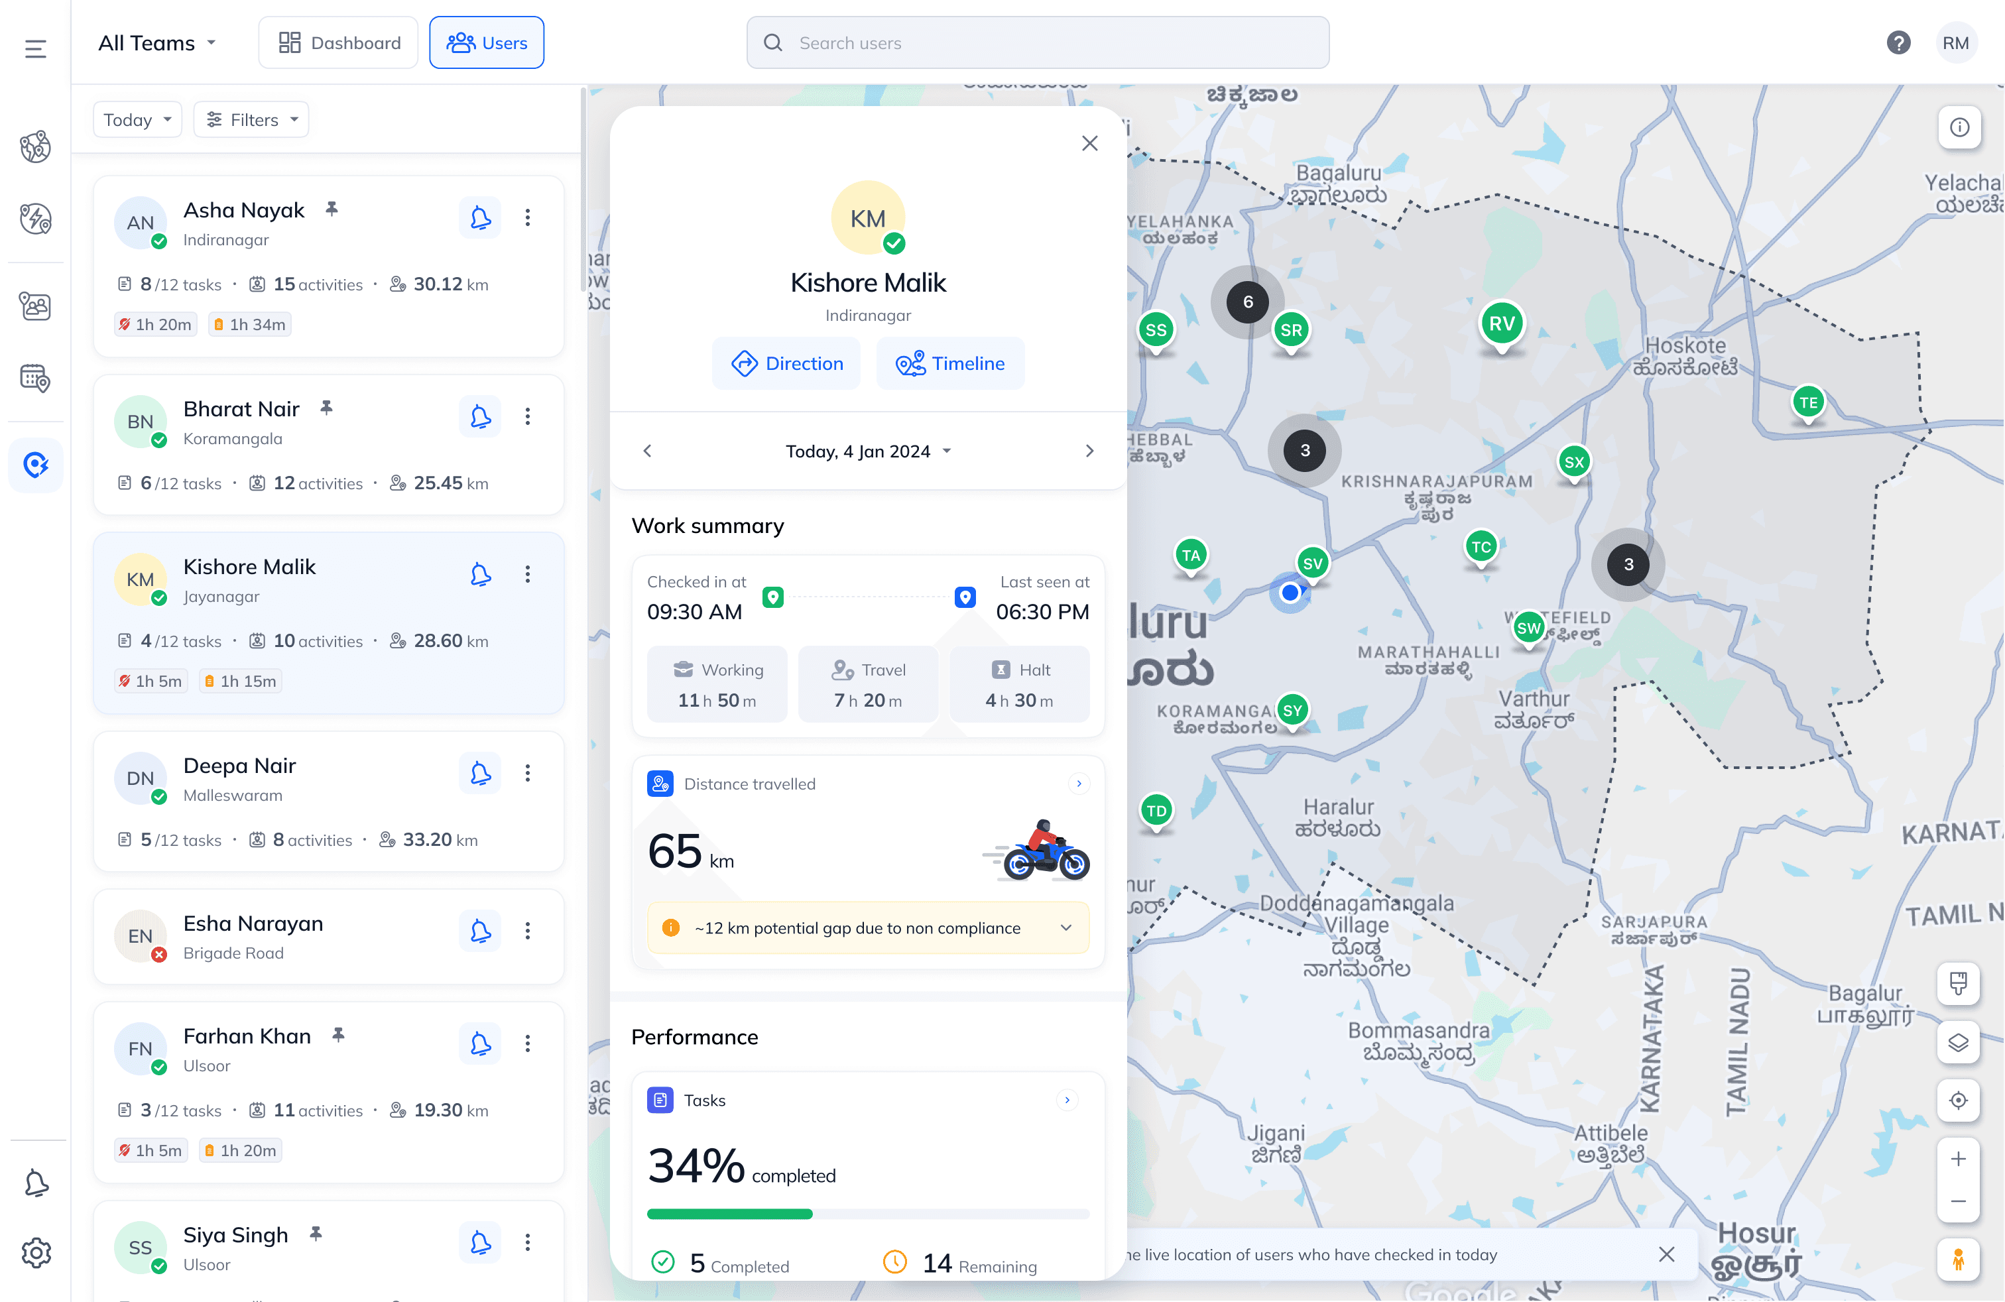Toggle the pin next to Asha Nayak

point(332,209)
